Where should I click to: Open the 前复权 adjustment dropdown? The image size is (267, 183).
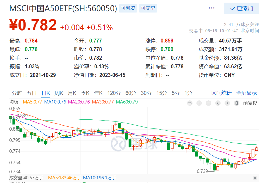click(250, 103)
